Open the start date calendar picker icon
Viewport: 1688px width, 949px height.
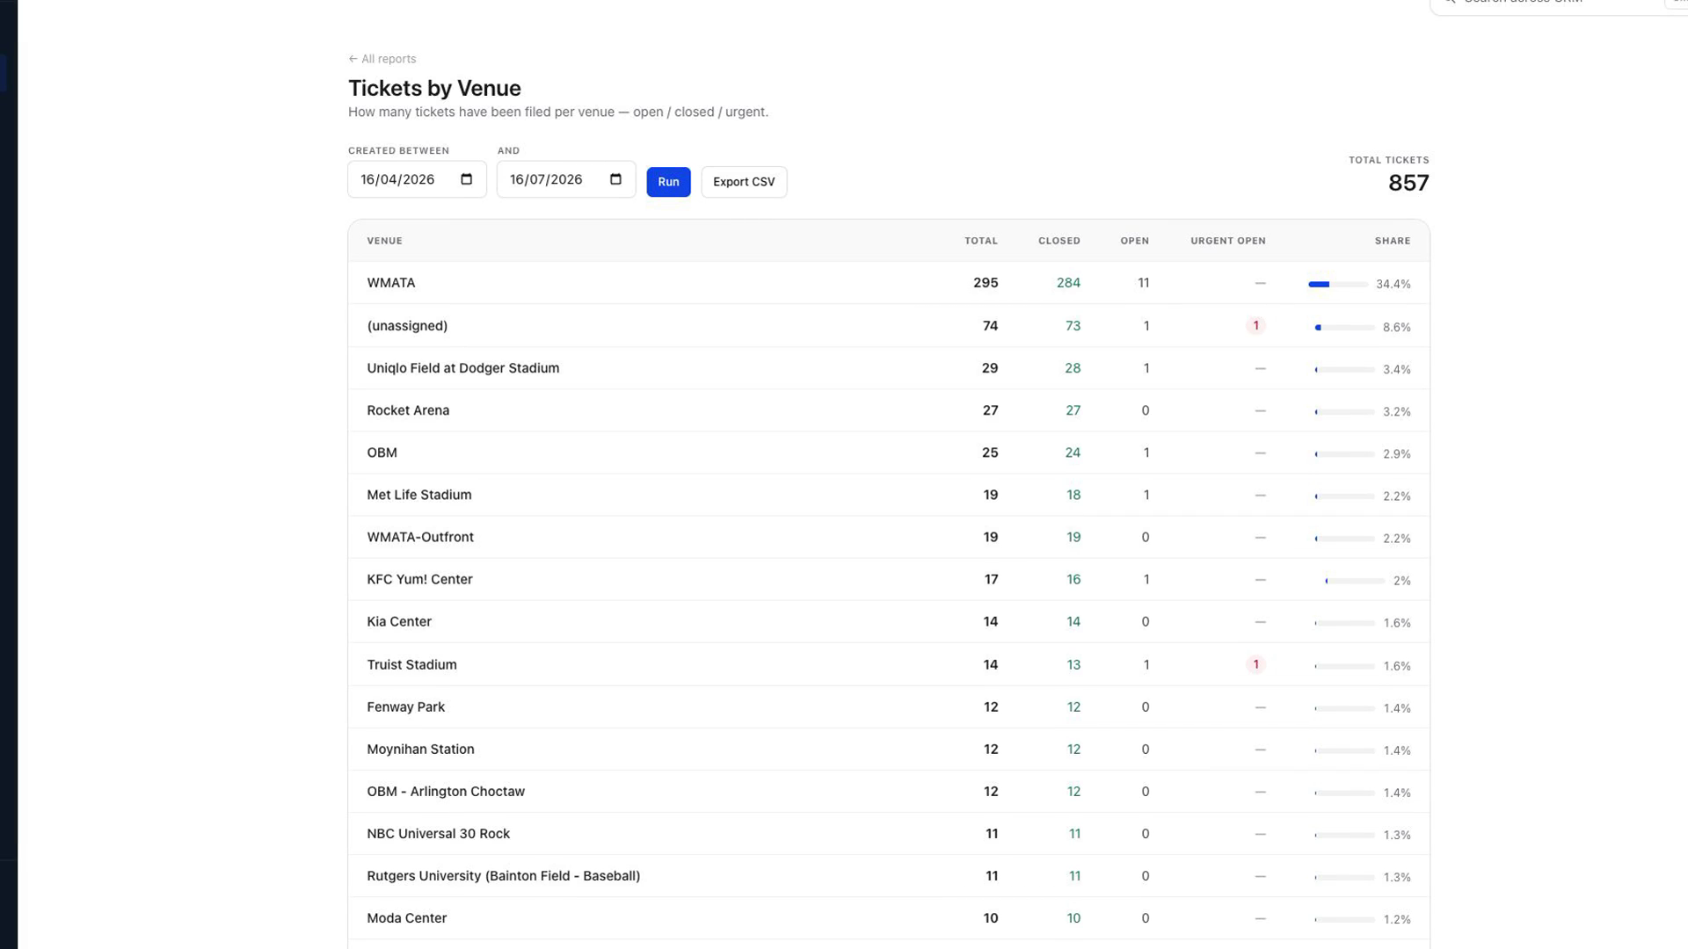pos(467,179)
